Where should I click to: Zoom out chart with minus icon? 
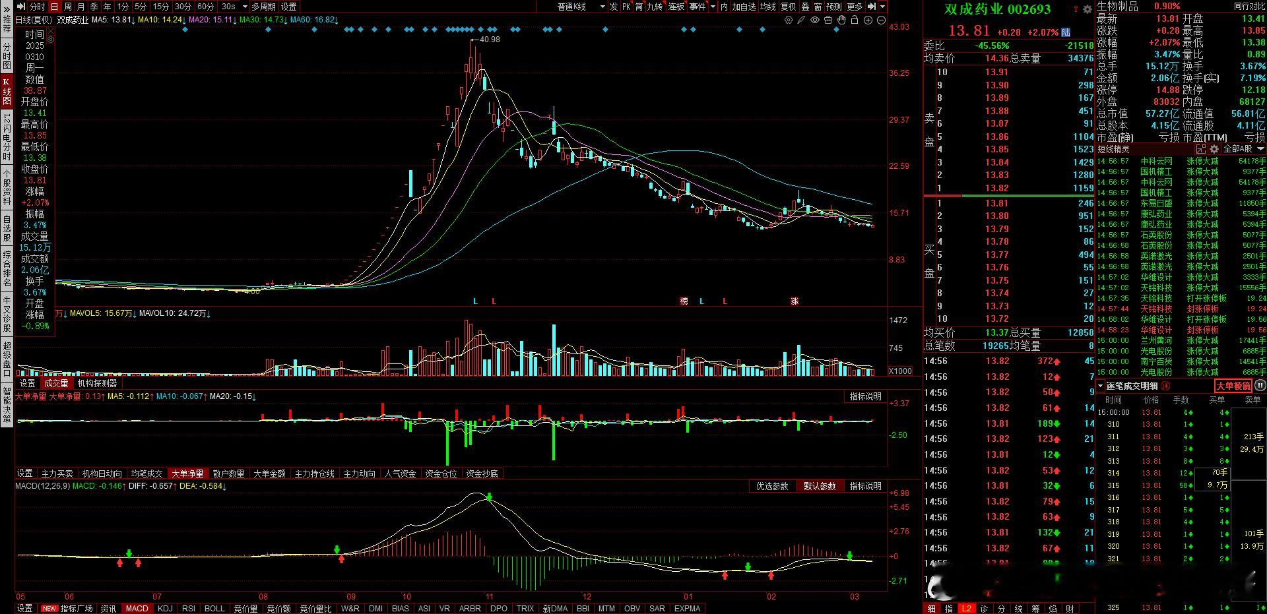coord(882,20)
